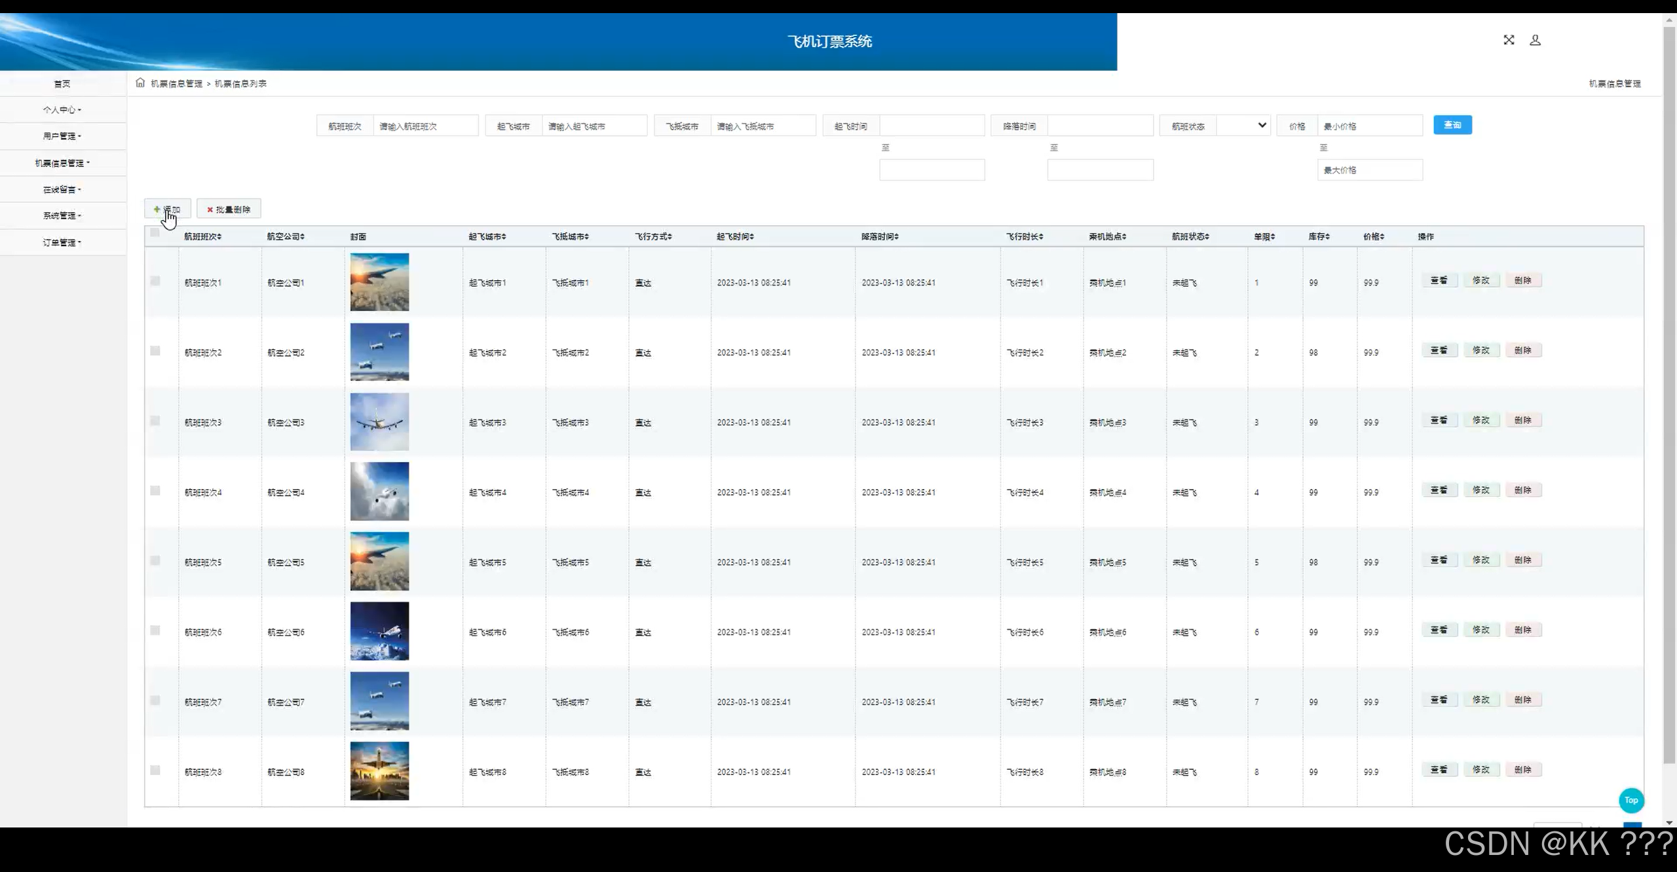Image resolution: width=1677 pixels, height=872 pixels.
Task: Open 订单管理 sidebar menu
Action: (x=62, y=242)
